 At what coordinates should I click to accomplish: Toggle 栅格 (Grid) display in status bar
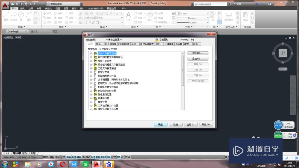coord(57,157)
